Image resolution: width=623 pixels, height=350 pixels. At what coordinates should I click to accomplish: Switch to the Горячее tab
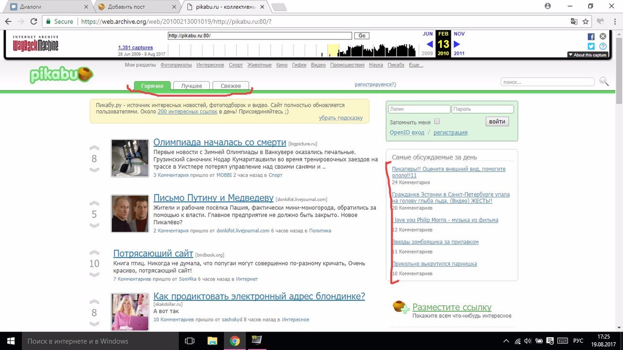pyautogui.click(x=152, y=86)
